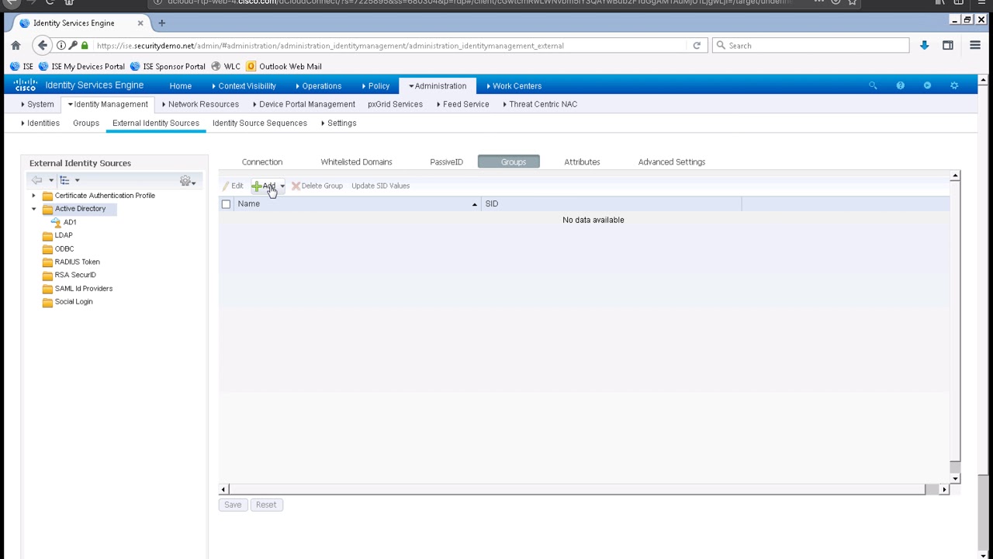Click Update SID Values
Image resolution: width=993 pixels, height=559 pixels.
(x=380, y=186)
